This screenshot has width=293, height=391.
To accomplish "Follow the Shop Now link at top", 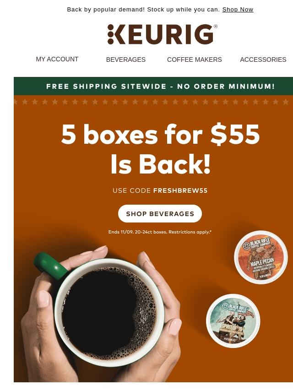I will pyautogui.click(x=238, y=10).
